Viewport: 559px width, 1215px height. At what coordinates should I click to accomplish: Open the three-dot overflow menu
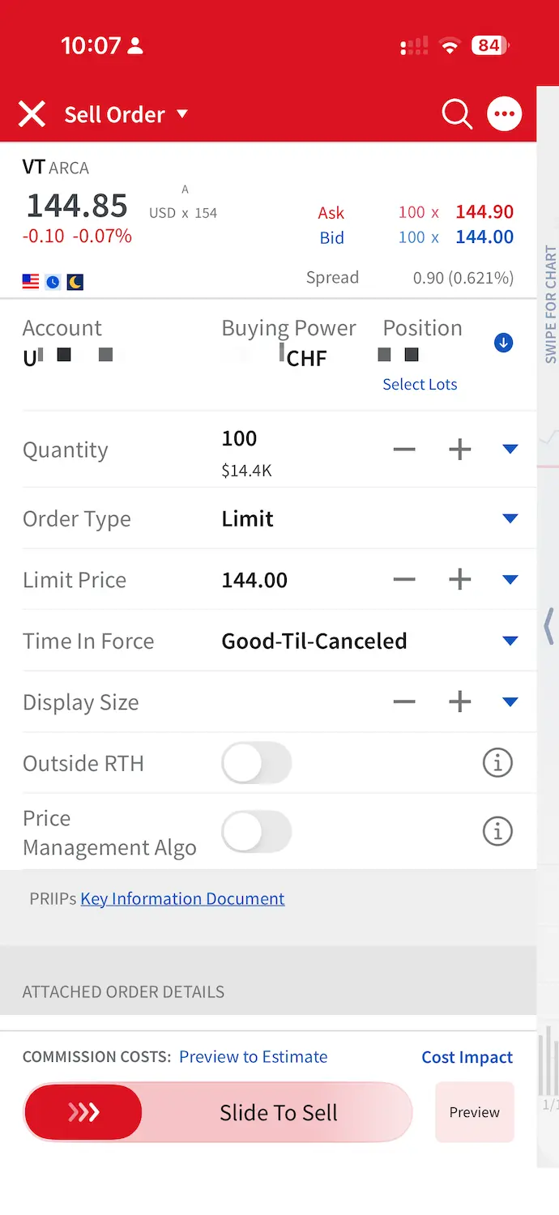pyautogui.click(x=504, y=114)
